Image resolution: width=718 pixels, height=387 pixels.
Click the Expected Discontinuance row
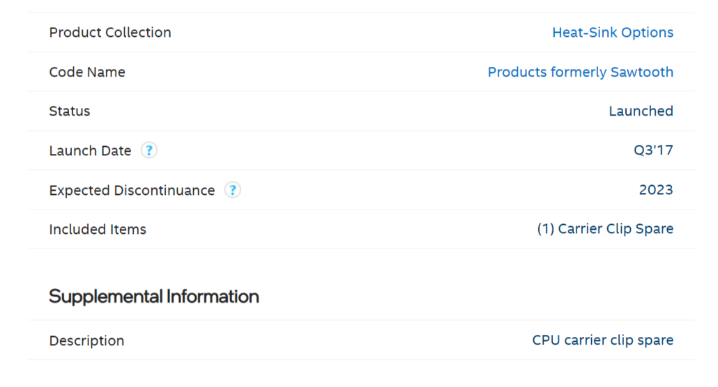click(x=418, y=191)
